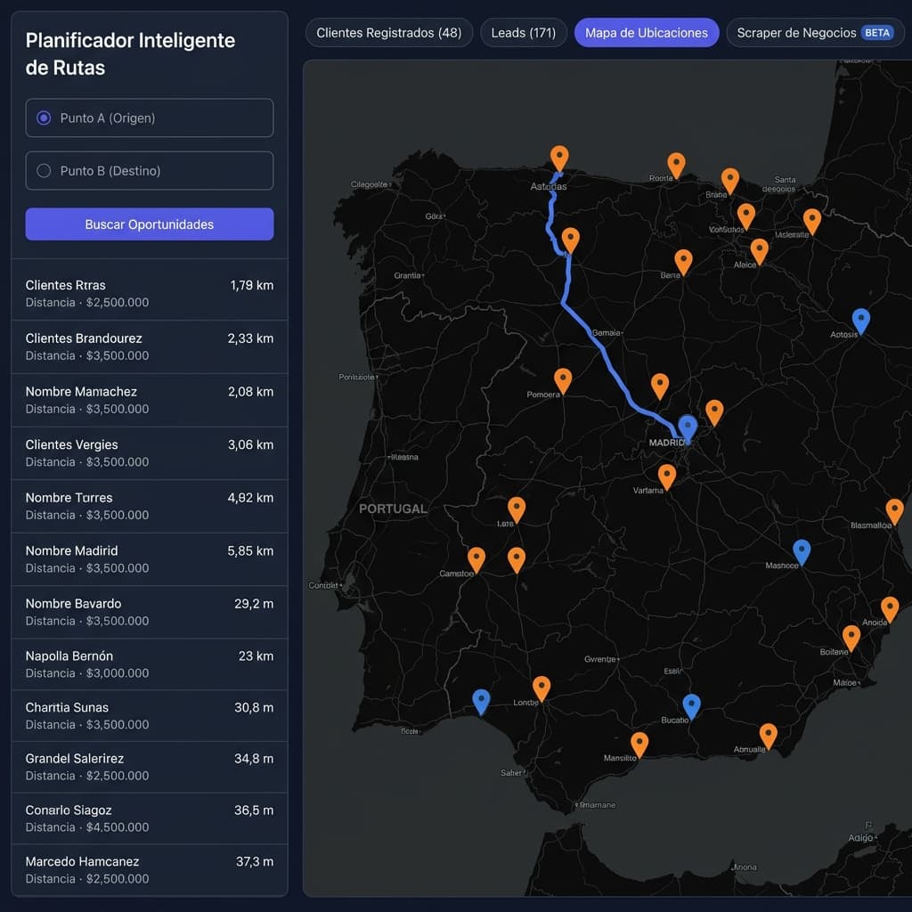The image size is (912, 912).
Task: Click the blue pin at Madrid
Action: 688,428
